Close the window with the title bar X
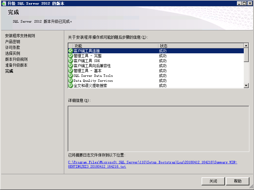The image size is (254, 190). click(250, 3)
